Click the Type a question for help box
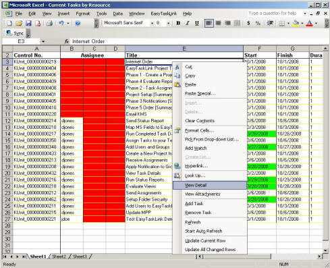The image size is (330, 268). point(275,14)
